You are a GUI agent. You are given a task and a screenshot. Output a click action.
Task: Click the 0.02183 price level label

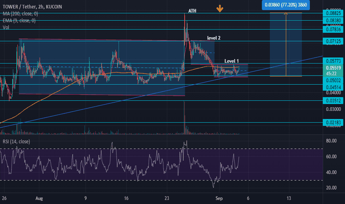(333, 122)
